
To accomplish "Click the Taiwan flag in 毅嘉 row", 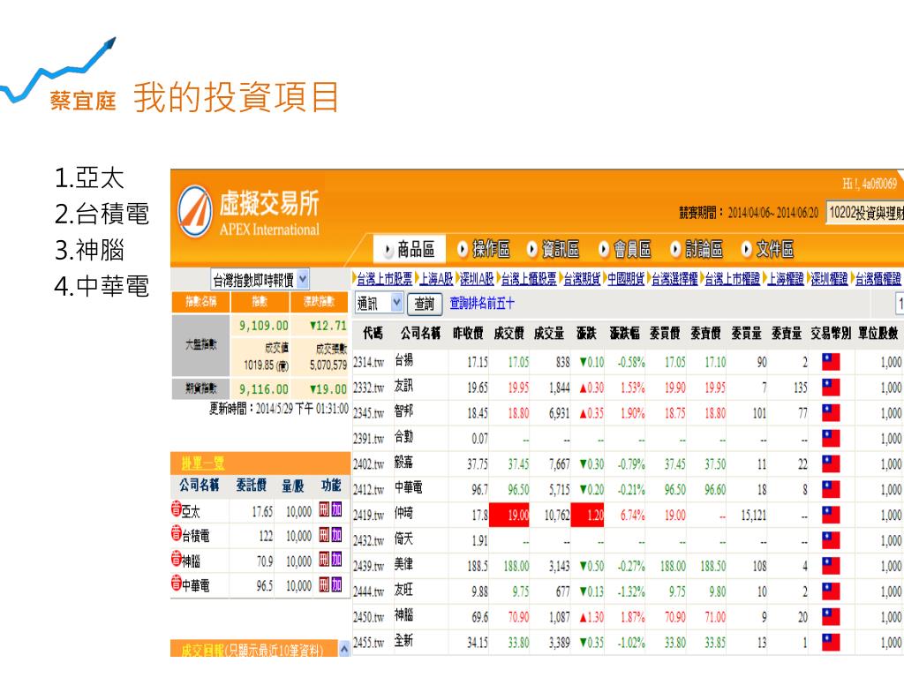I will (x=831, y=464).
